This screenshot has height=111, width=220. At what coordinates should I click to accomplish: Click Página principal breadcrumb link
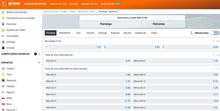tap(50, 12)
